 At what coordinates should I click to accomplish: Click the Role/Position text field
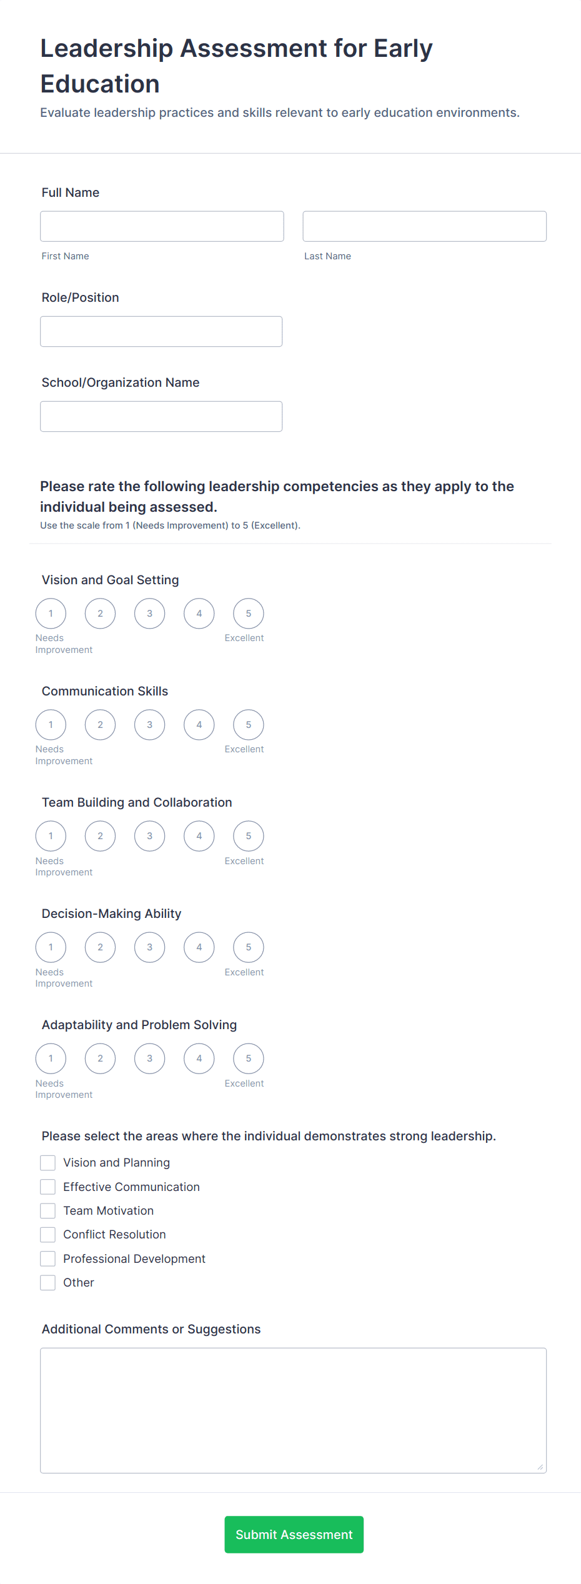[161, 331]
